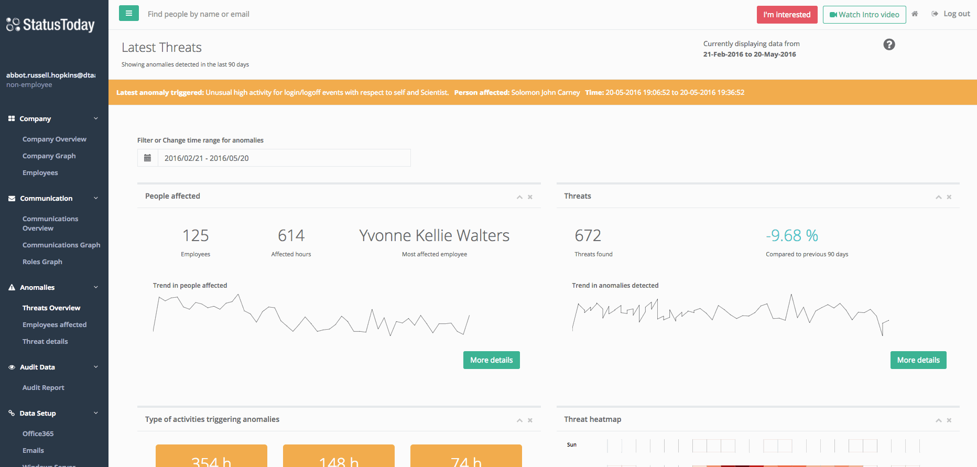Click the trend in people affected chart
The image size is (977, 467).
[311, 314]
